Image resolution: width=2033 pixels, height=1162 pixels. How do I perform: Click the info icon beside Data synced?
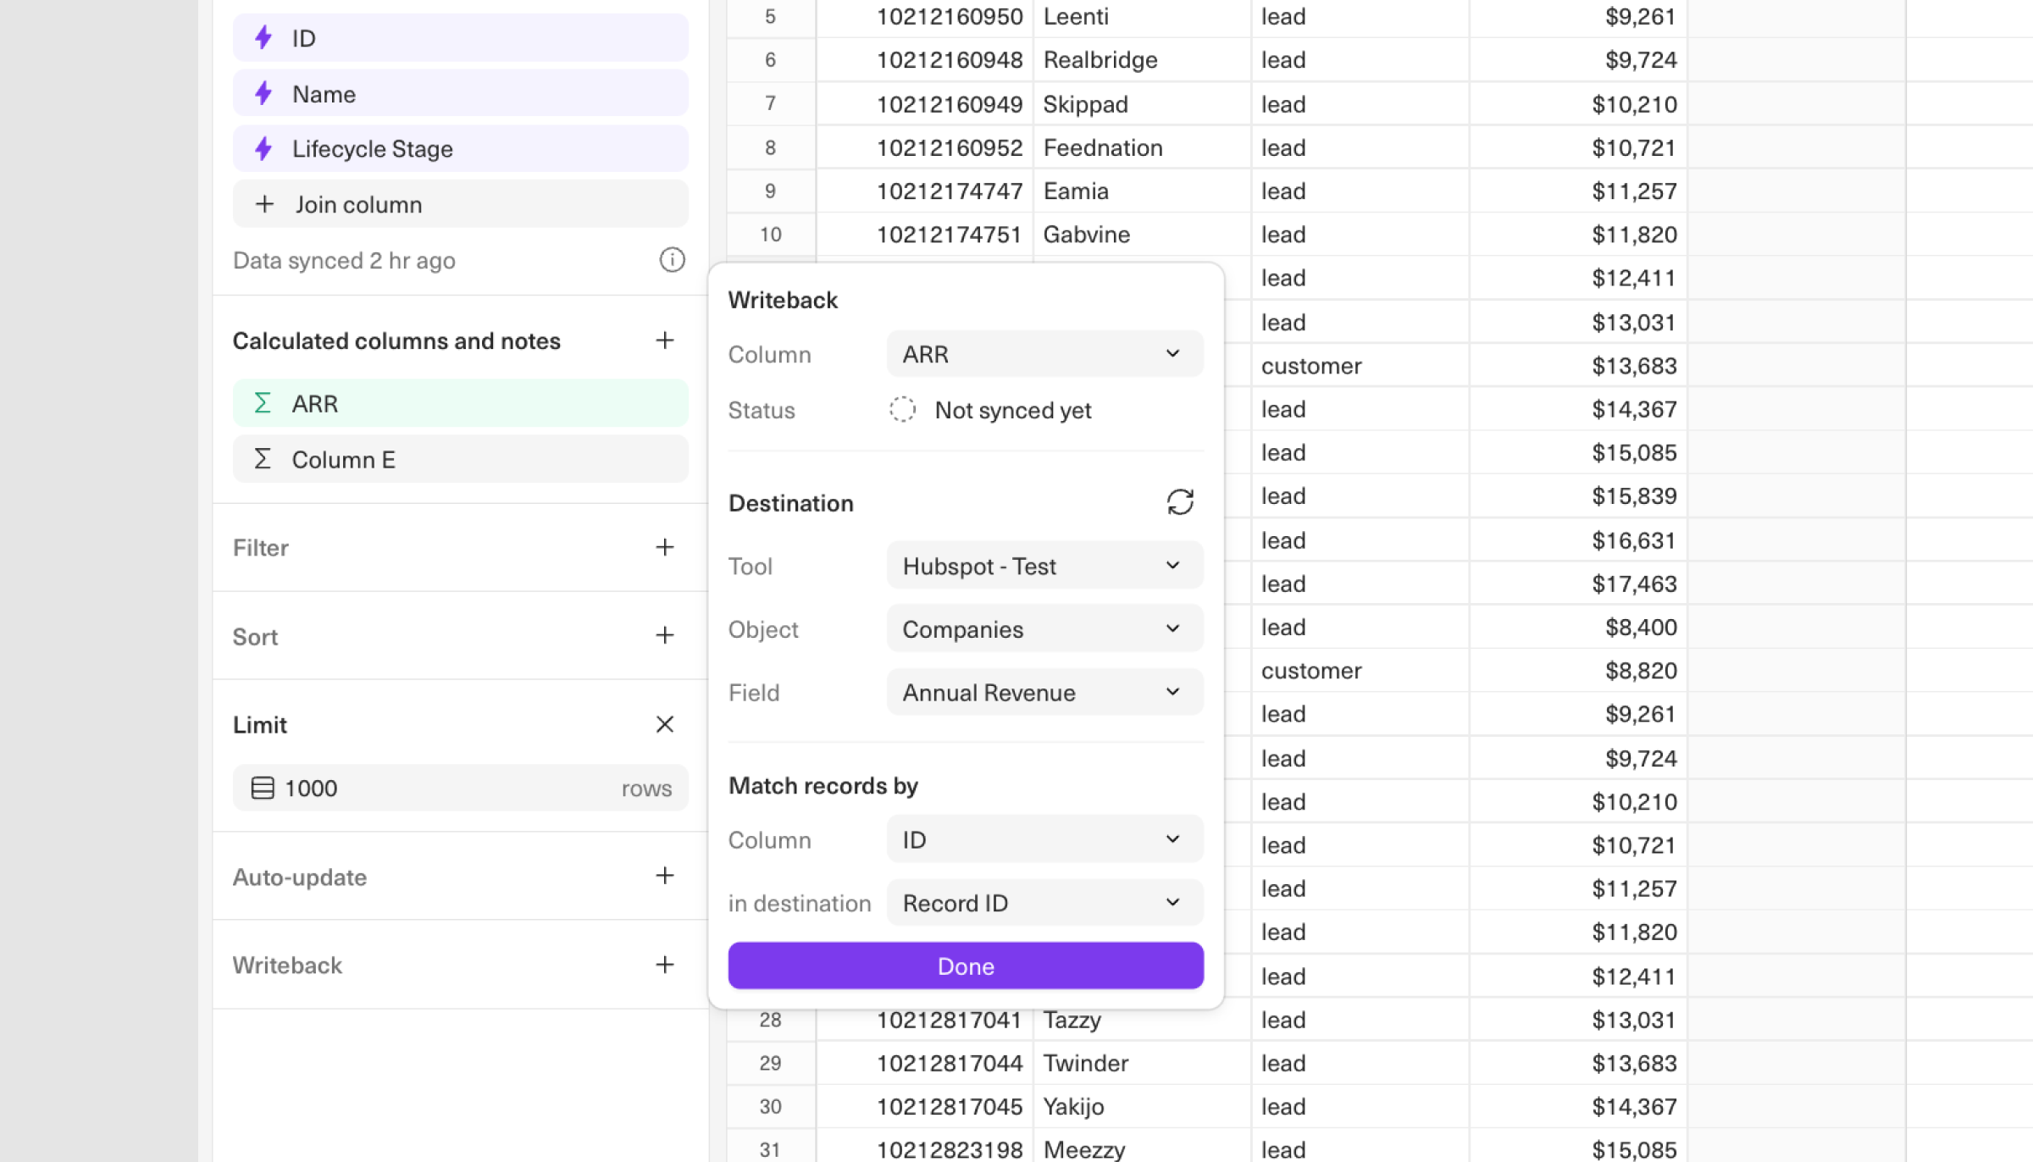click(x=672, y=260)
